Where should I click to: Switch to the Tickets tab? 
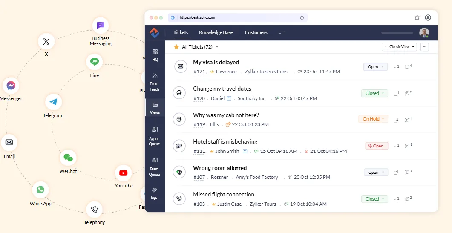click(181, 32)
